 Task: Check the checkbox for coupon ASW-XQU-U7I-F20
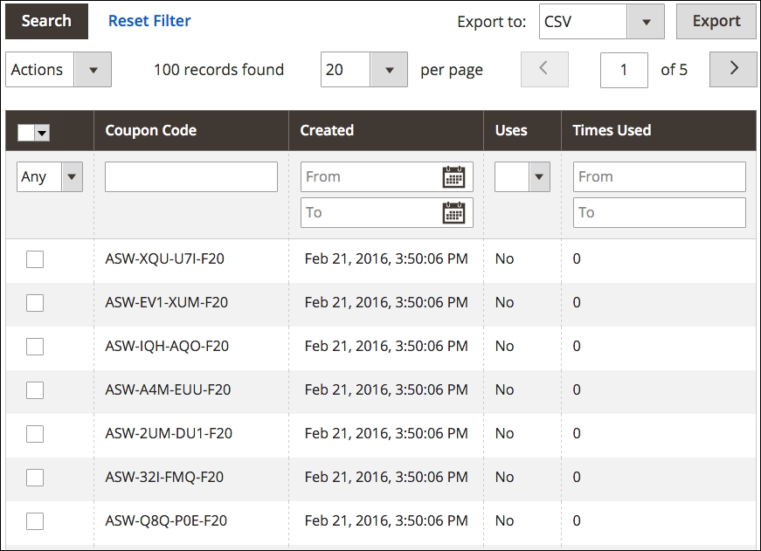(34, 258)
